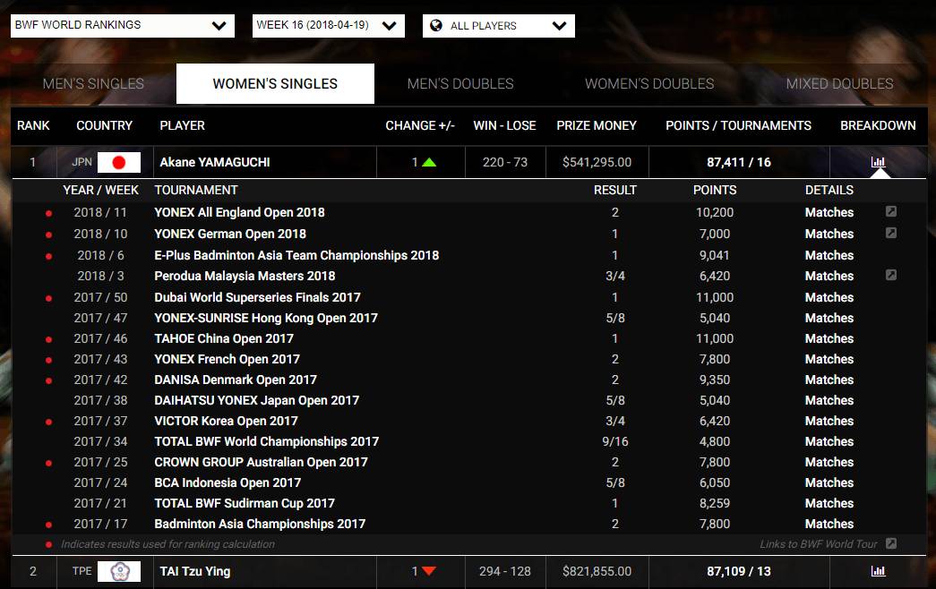This screenshot has width=936, height=589.
Task: Switch to the Men's Doubles tab
Action: tap(460, 83)
